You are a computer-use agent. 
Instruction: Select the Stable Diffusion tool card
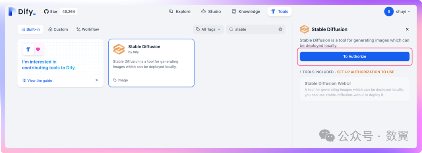pyautogui.click(x=151, y=63)
